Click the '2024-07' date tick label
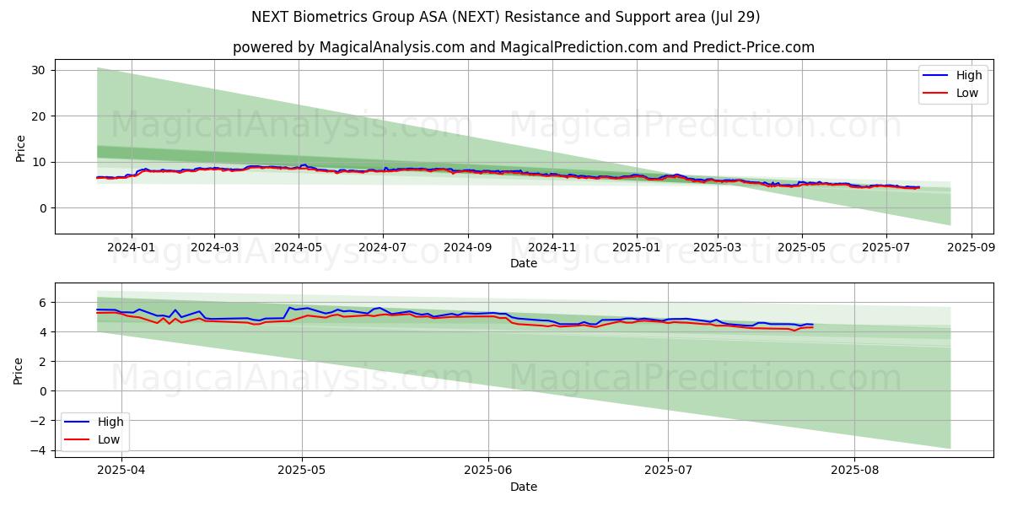The width and height of the screenshot is (1012, 506). click(x=383, y=248)
